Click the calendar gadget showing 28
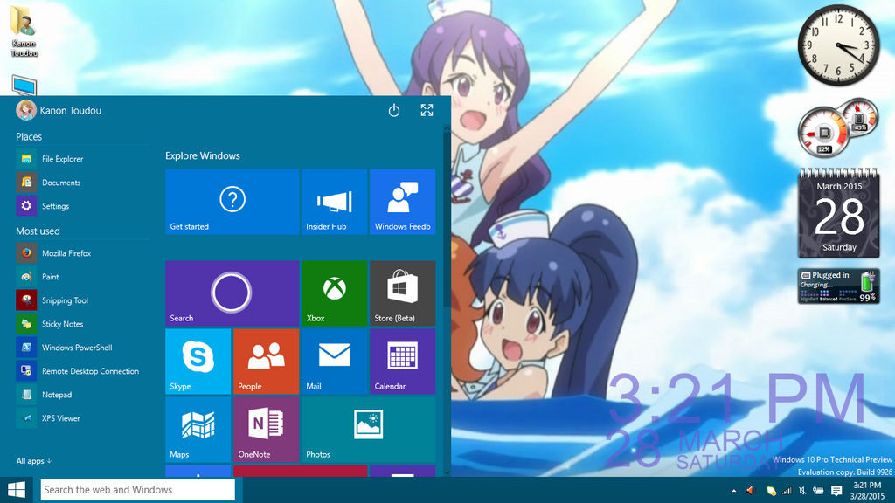895x503 pixels. 838,214
